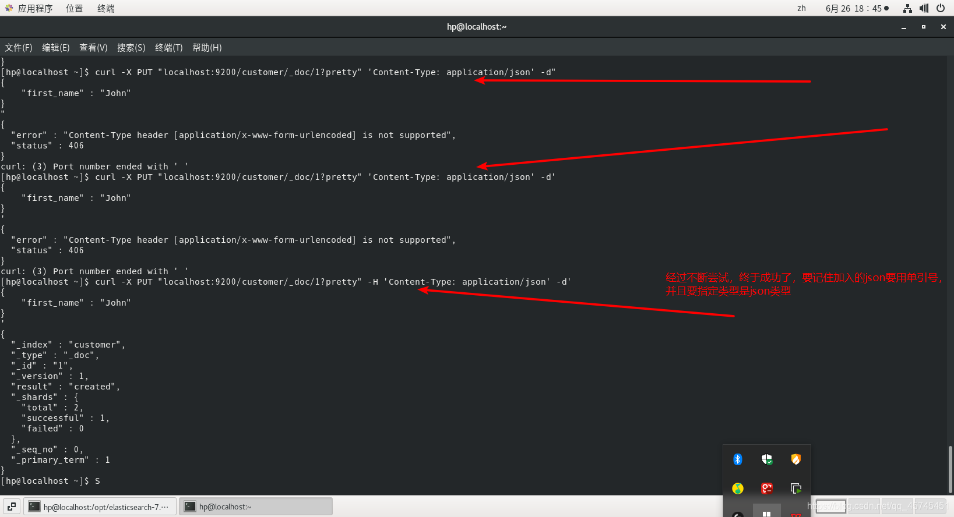Screen dimensions: 954x517
Task: Click the hp@localhost:~ window title text
Action: 477,27
